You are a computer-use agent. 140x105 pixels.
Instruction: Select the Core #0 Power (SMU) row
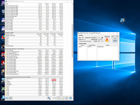coord(34,59)
